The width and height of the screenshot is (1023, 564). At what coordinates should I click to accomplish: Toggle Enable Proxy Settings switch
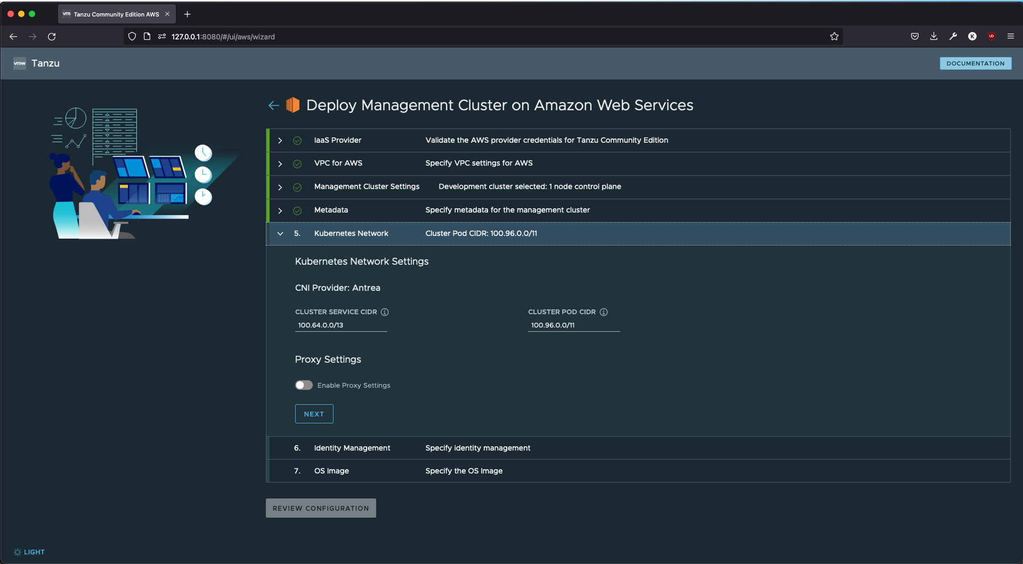[x=304, y=385]
